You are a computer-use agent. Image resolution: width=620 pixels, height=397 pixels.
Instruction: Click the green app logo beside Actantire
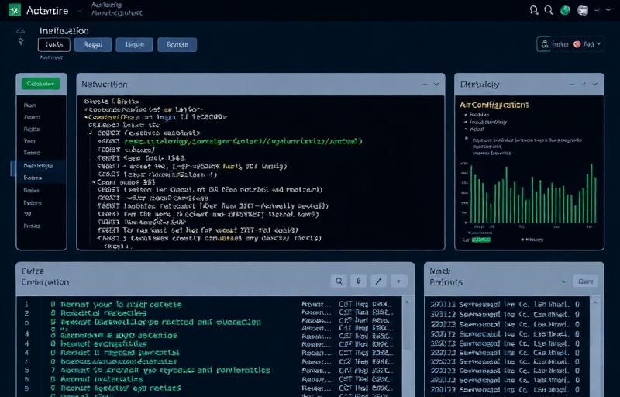(15, 10)
